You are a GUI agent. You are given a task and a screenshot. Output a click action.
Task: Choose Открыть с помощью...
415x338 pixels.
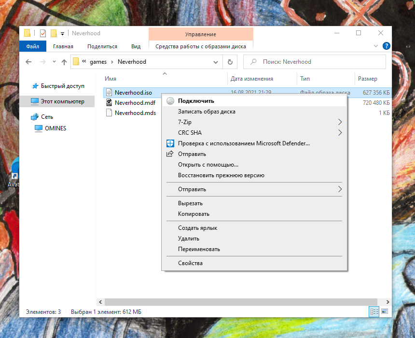[x=254, y=165]
